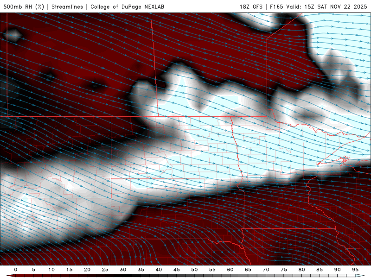Click the '45' label on the color scale
This screenshot has width=371, height=278.
point(177,270)
